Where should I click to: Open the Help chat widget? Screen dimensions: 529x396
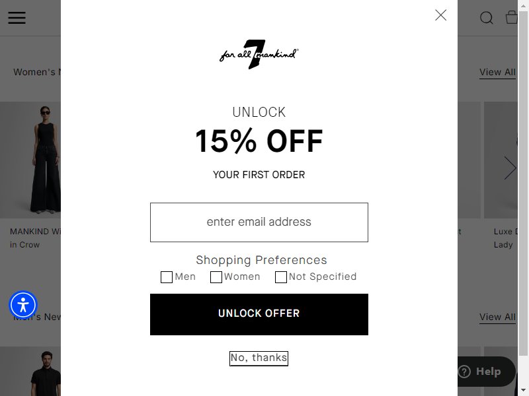486,372
